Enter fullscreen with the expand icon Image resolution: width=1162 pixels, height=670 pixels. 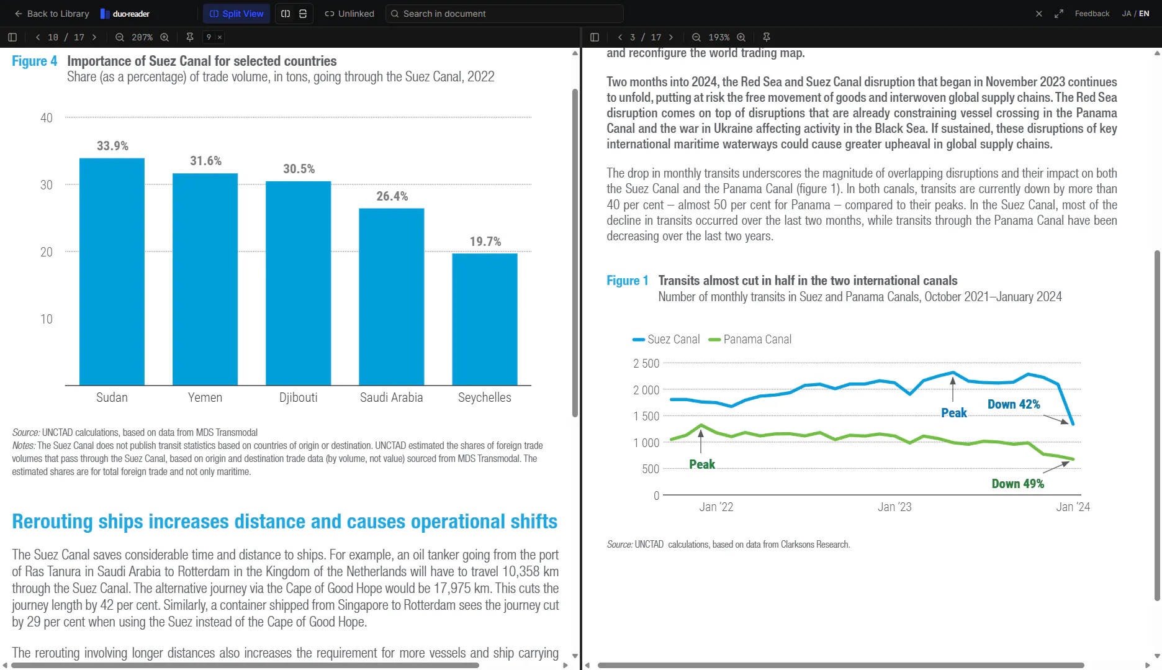[1059, 14]
